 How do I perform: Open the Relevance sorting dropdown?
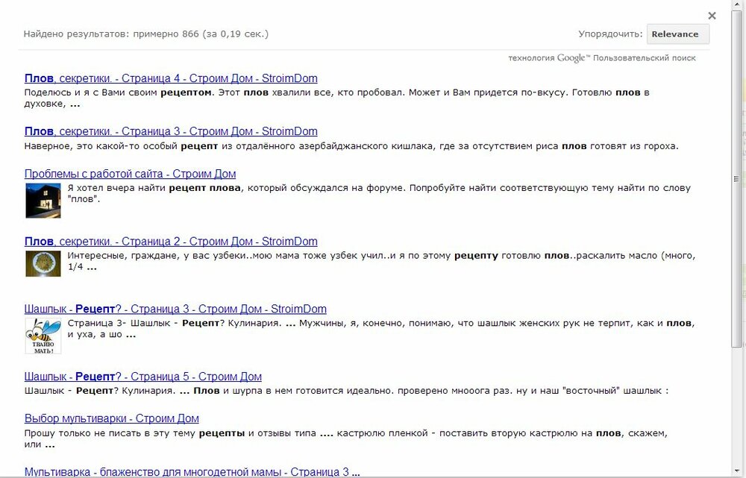[677, 34]
